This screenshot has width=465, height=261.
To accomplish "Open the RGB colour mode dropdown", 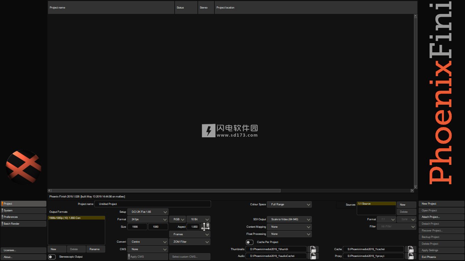I will point(177,219).
